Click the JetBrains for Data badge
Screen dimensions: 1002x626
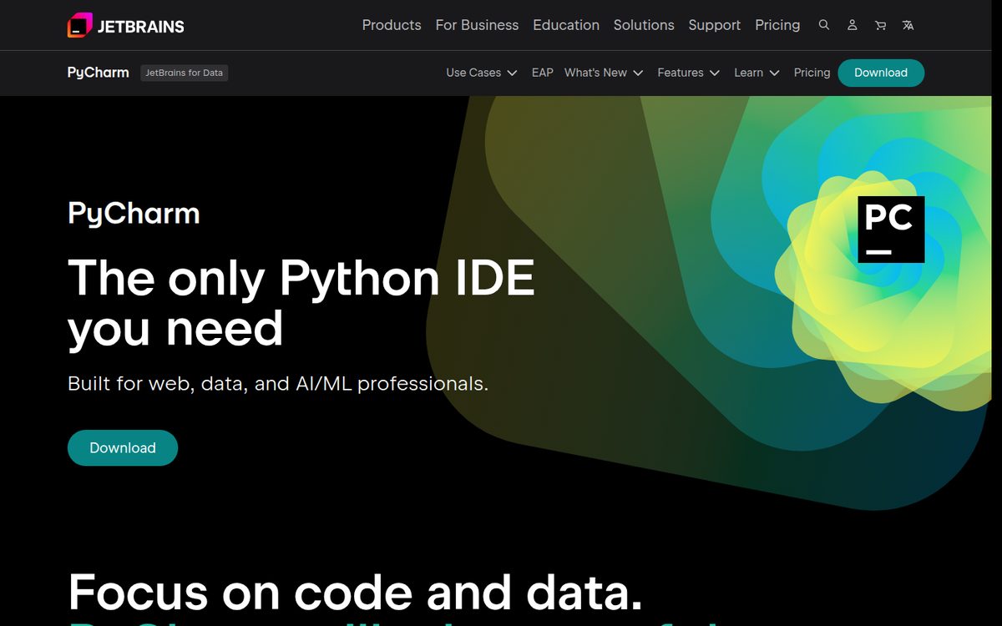tap(185, 73)
